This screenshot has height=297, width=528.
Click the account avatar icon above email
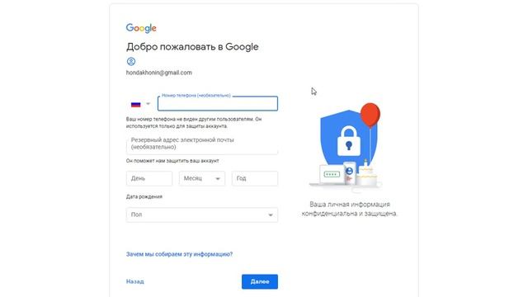pyautogui.click(x=131, y=61)
